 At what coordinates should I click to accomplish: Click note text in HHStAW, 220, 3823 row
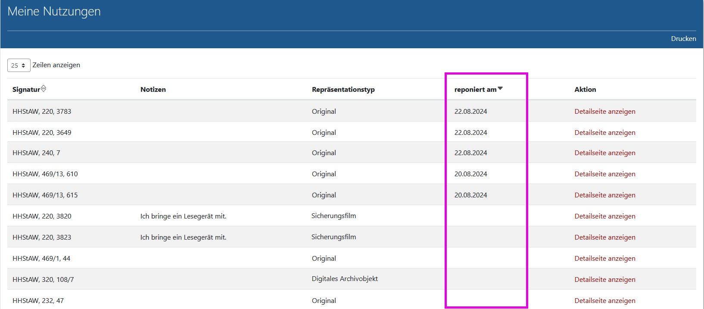pyautogui.click(x=183, y=237)
